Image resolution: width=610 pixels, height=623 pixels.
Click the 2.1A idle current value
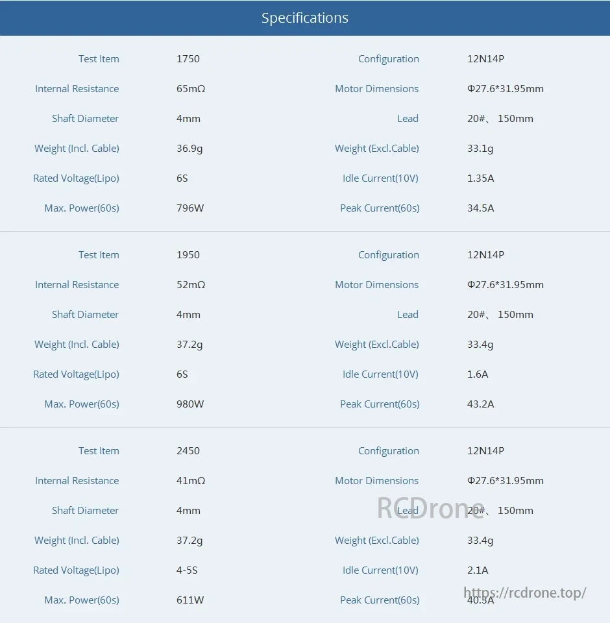tap(478, 570)
